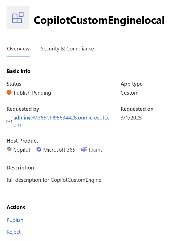The width and height of the screenshot is (179, 241).
Task: Select the CopilotCustomEnginelocal title text
Action: [x=99, y=20]
